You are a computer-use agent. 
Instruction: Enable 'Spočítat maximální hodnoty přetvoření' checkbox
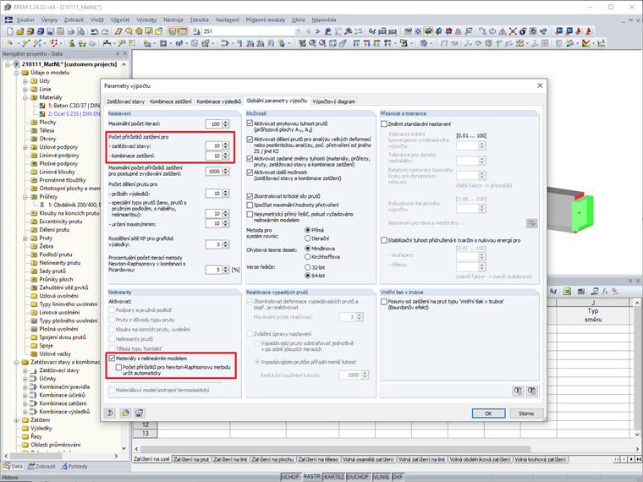[250, 205]
